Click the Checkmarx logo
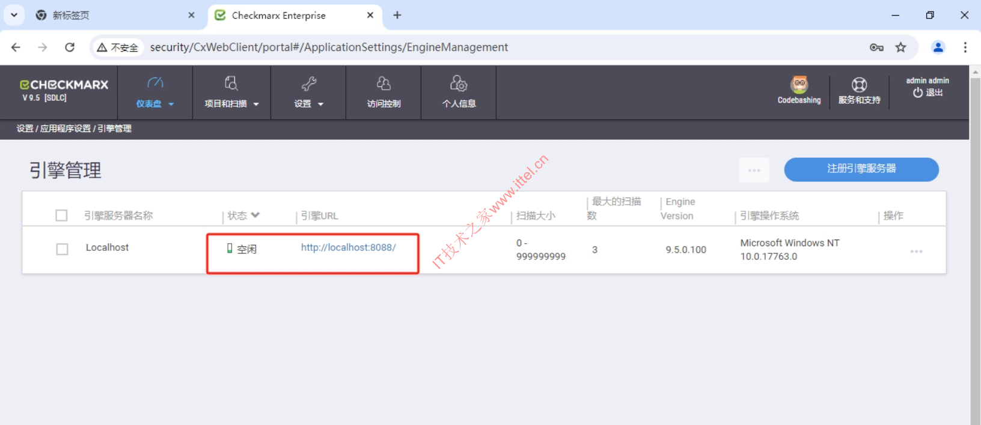The height and width of the screenshot is (425, 981). click(64, 85)
